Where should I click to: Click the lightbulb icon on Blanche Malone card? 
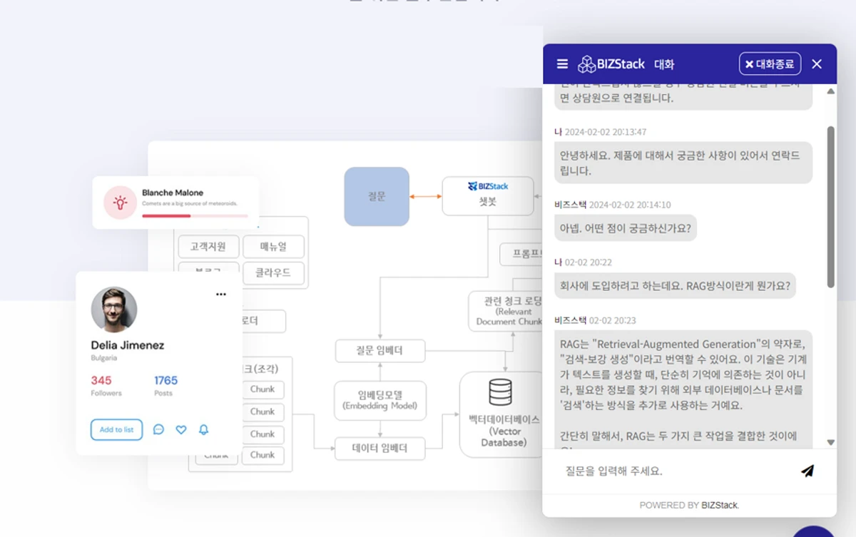click(x=121, y=203)
